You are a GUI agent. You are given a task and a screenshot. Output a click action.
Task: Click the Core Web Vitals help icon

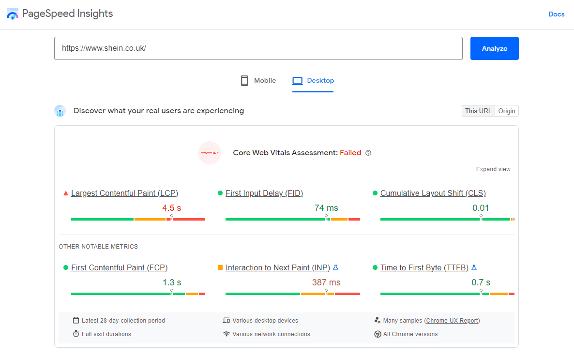pyautogui.click(x=368, y=153)
